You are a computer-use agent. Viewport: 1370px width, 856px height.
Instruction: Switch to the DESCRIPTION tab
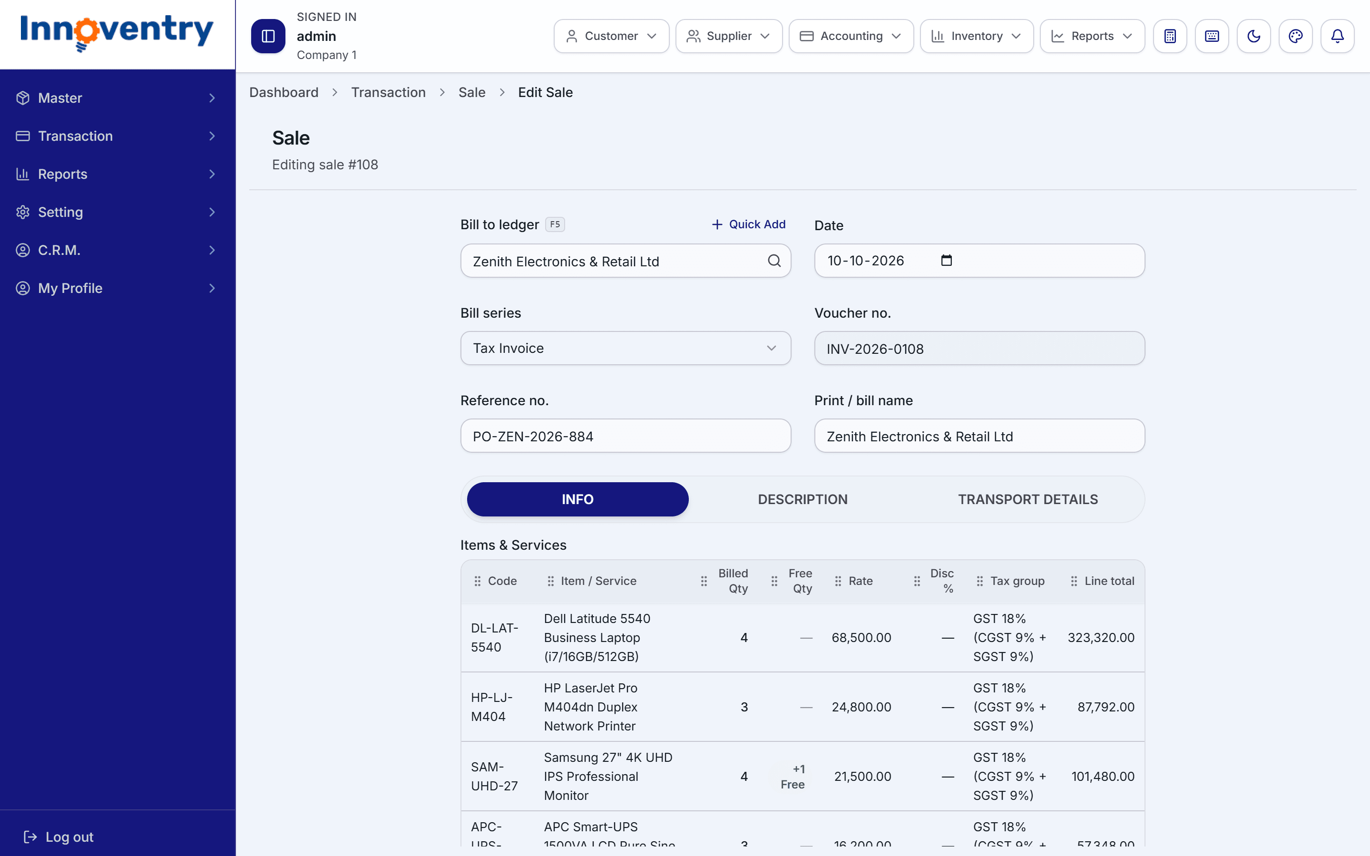point(802,499)
